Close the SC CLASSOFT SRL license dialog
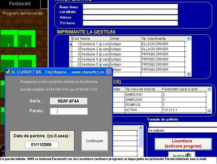Viewport: 217px width, 164px height. [x=108, y=72]
